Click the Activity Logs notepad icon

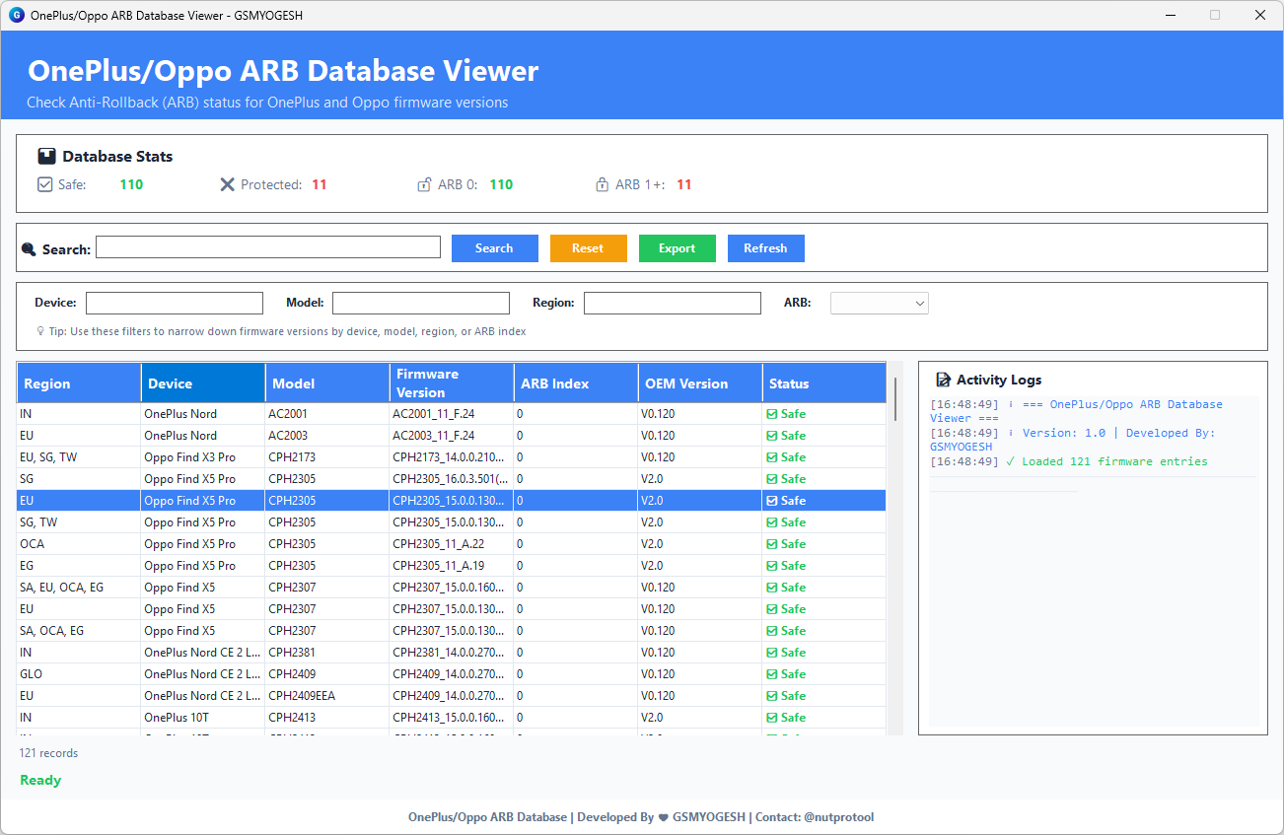coord(943,380)
